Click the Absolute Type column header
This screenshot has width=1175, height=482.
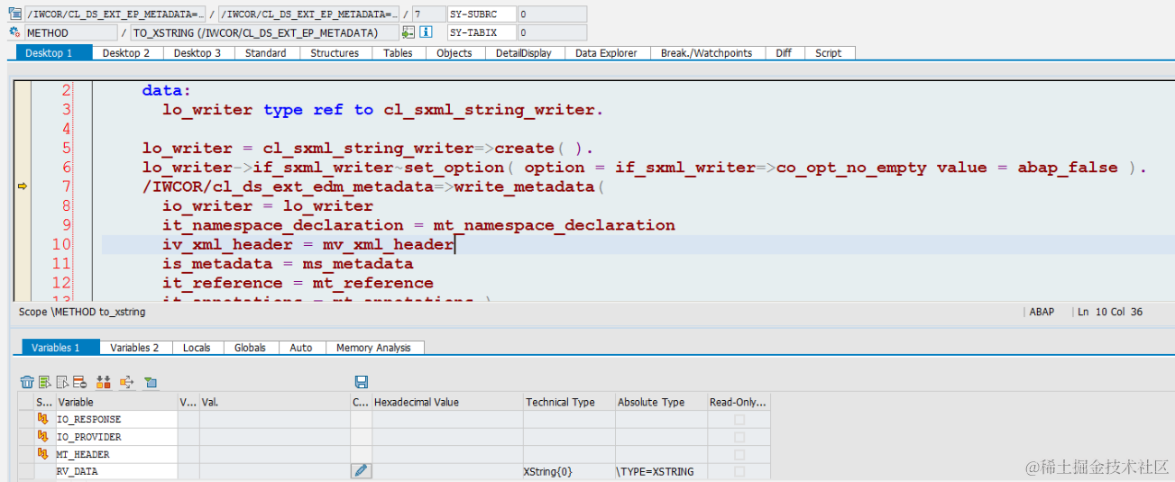pos(661,403)
